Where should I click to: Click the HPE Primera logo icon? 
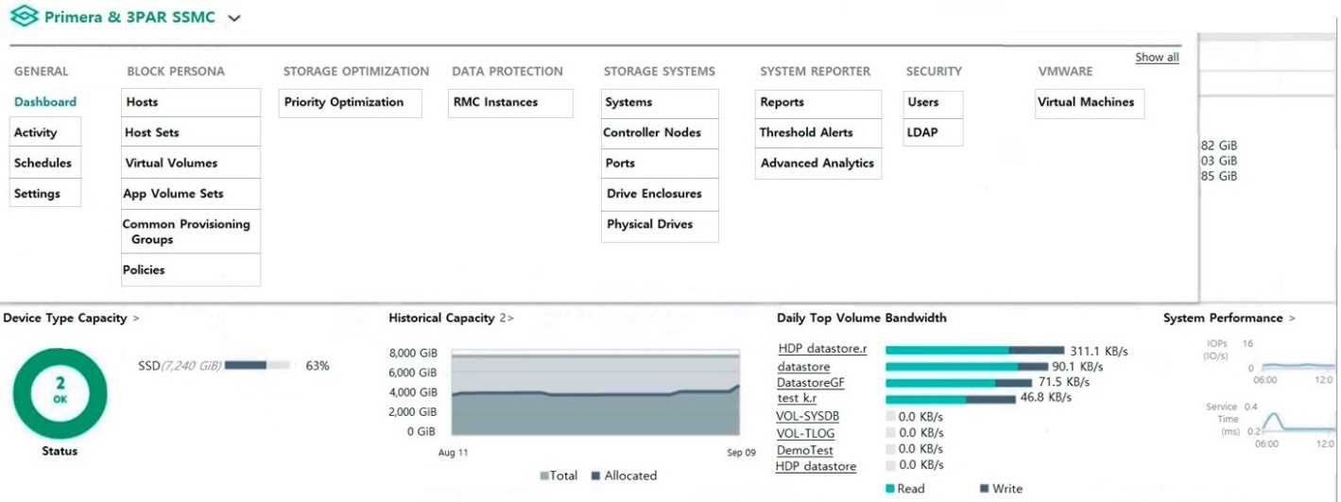point(23,17)
